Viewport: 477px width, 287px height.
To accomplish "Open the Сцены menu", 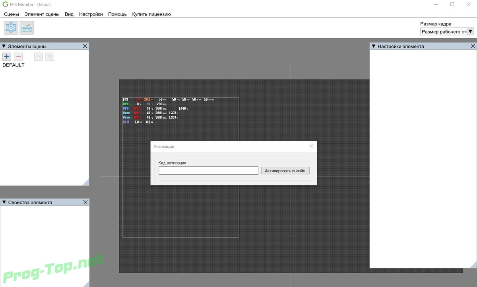I will tap(12, 14).
